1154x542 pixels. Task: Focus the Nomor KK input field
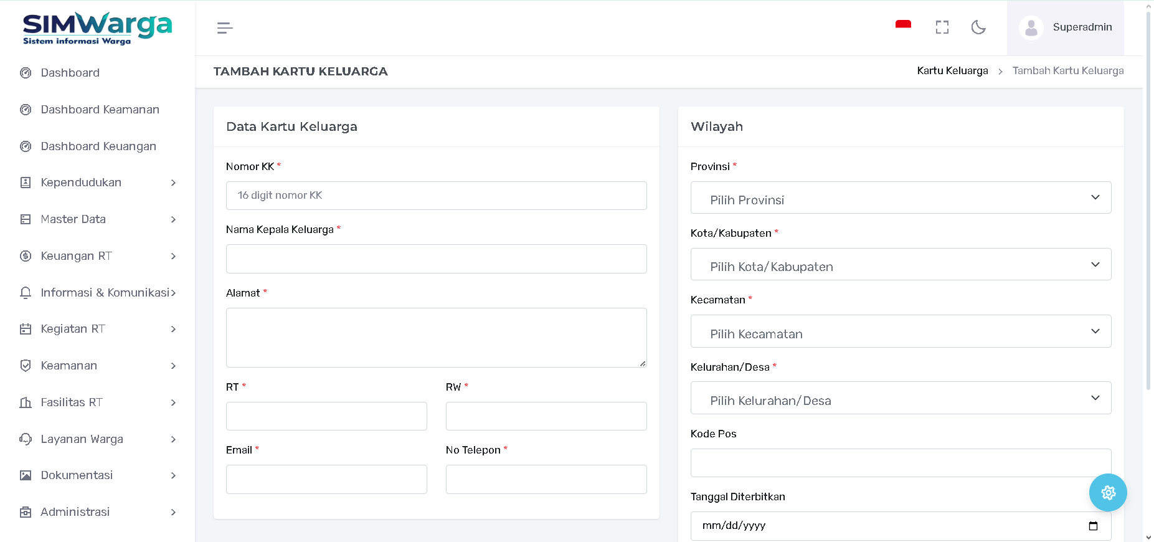(x=436, y=196)
